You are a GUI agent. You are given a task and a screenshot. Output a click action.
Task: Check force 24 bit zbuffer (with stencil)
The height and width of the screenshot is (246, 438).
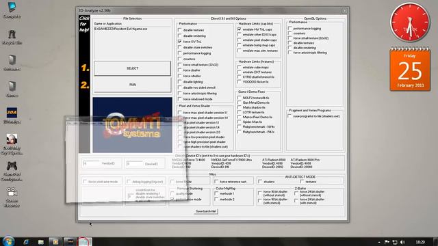pyautogui.click(x=296, y=201)
